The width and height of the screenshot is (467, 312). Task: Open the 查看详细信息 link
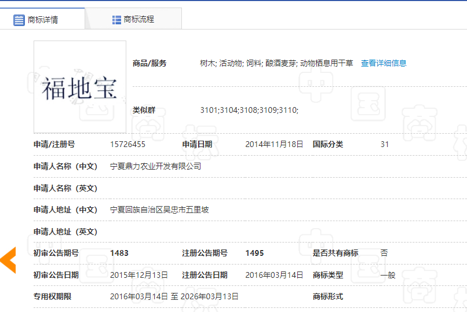point(384,63)
